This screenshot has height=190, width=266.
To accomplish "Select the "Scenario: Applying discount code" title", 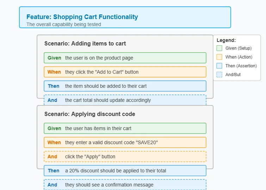I will coord(90,114).
